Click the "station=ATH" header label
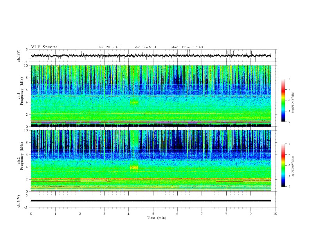The width and height of the screenshot is (310, 240). coord(145,47)
